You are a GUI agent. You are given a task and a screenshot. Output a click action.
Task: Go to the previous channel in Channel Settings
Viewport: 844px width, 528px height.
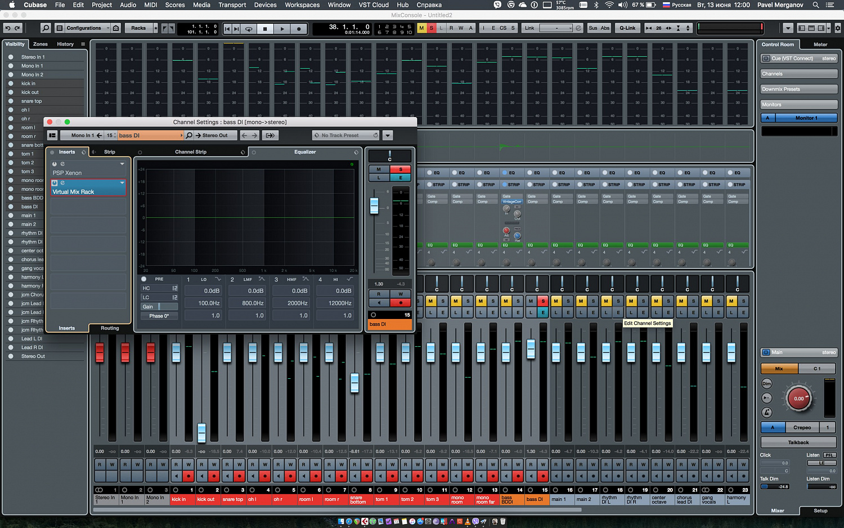(x=244, y=135)
